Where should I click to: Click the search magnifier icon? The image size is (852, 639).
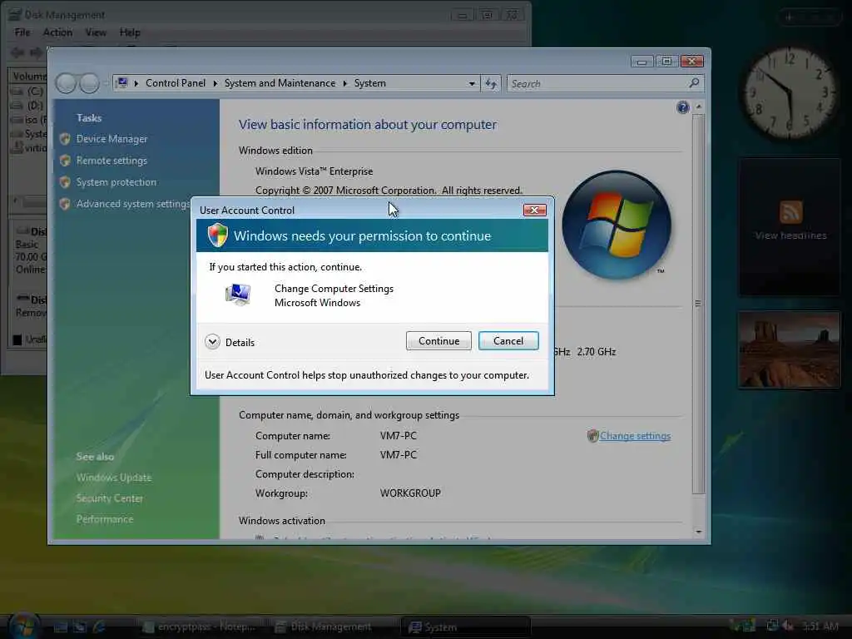pos(694,83)
